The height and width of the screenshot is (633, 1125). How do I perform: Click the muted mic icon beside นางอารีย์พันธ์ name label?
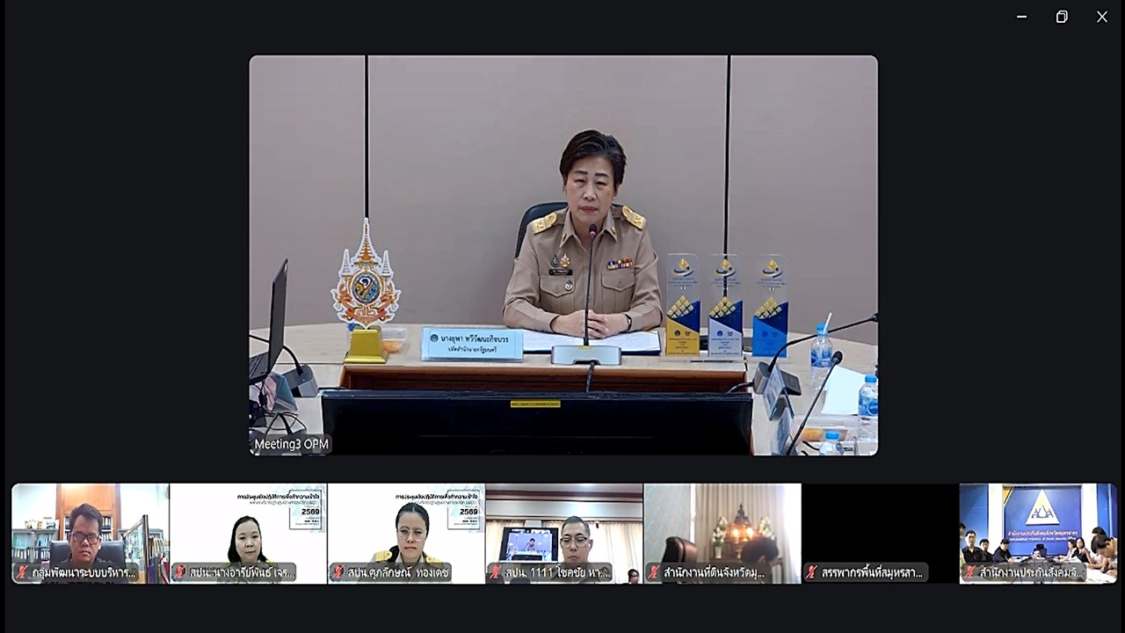(x=180, y=571)
